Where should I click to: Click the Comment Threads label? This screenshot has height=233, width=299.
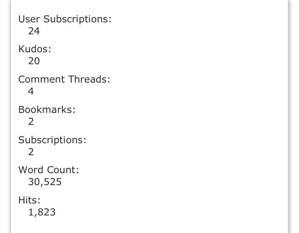click(64, 79)
